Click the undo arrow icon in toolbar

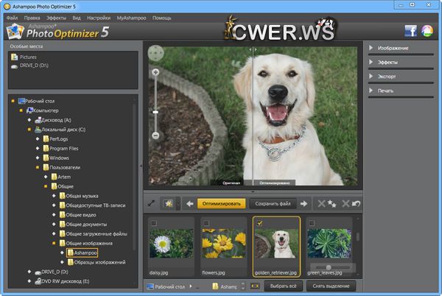click(357, 203)
